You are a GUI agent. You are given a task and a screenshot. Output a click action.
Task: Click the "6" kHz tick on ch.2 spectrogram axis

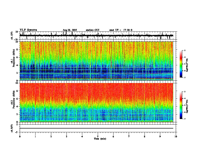(x=17, y=99)
